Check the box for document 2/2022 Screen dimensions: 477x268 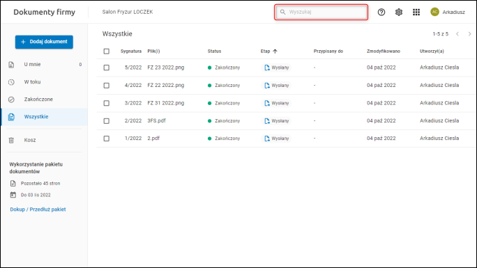pyautogui.click(x=106, y=121)
